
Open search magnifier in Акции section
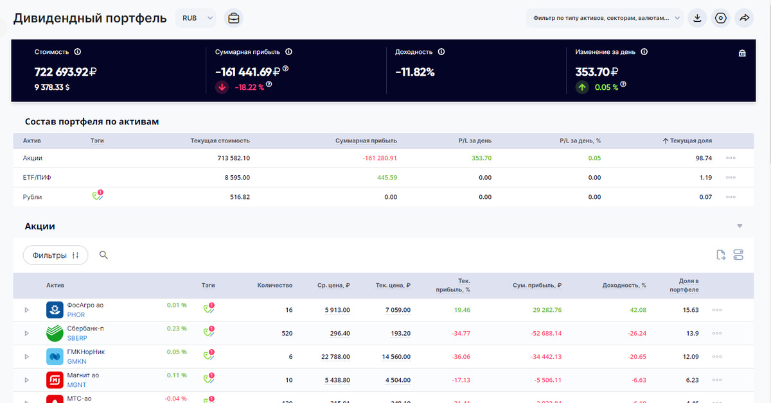104,255
